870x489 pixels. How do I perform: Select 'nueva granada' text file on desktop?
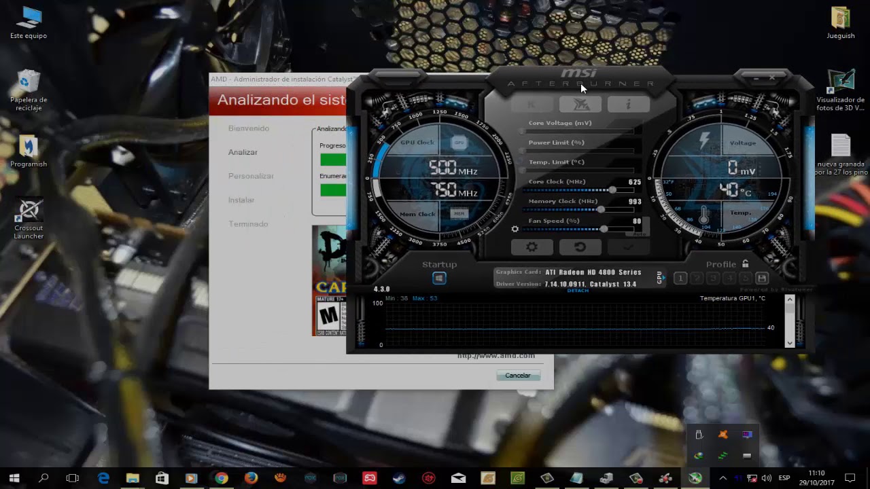click(841, 156)
